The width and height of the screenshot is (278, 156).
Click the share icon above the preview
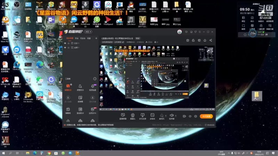pyautogui.click(x=211, y=40)
